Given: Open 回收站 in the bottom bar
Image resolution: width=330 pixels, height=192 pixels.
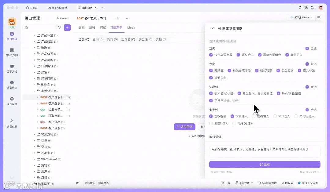Looking at the screenshot, I should 287,183.
